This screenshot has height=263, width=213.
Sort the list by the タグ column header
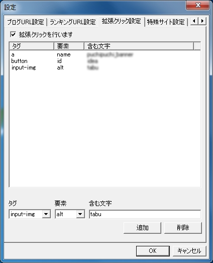32,46
